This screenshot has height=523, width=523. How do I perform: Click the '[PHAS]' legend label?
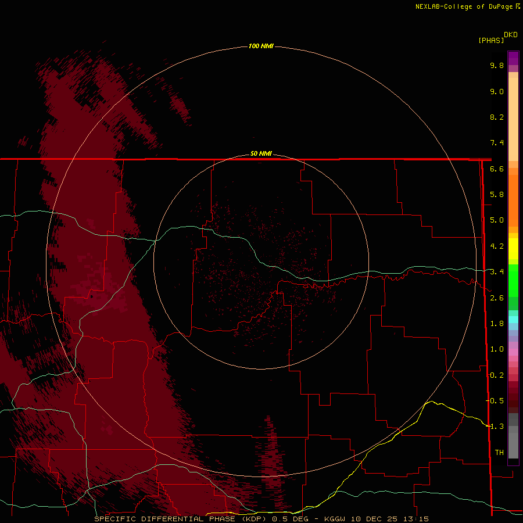point(491,40)
